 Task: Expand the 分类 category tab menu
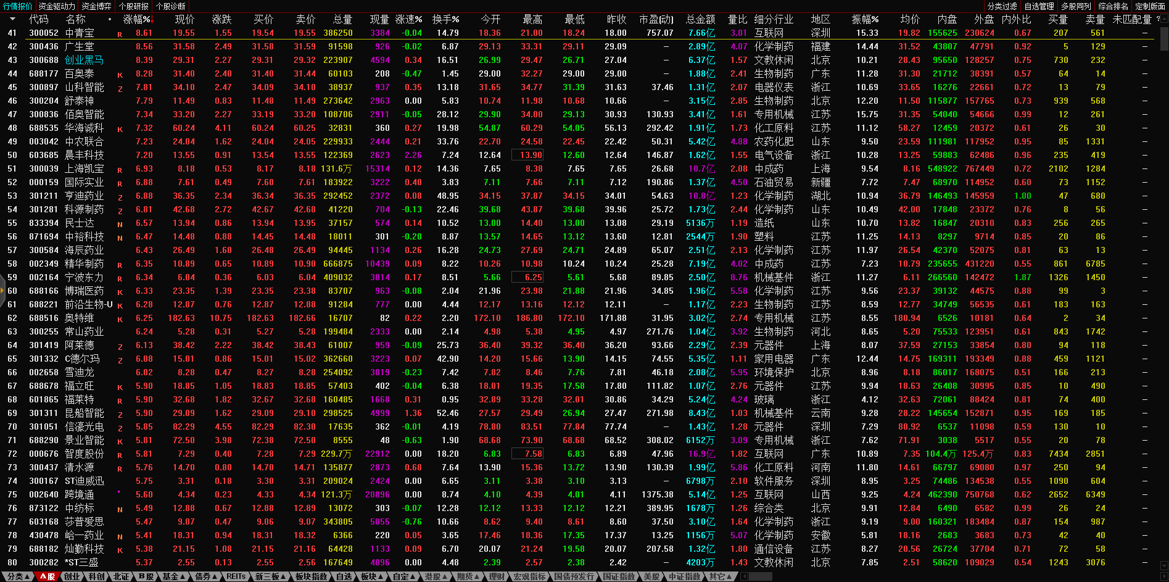pyautogui.click(x=18, y=576)
